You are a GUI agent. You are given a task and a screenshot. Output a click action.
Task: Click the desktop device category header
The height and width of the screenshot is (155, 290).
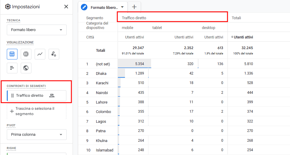point(209,28)
